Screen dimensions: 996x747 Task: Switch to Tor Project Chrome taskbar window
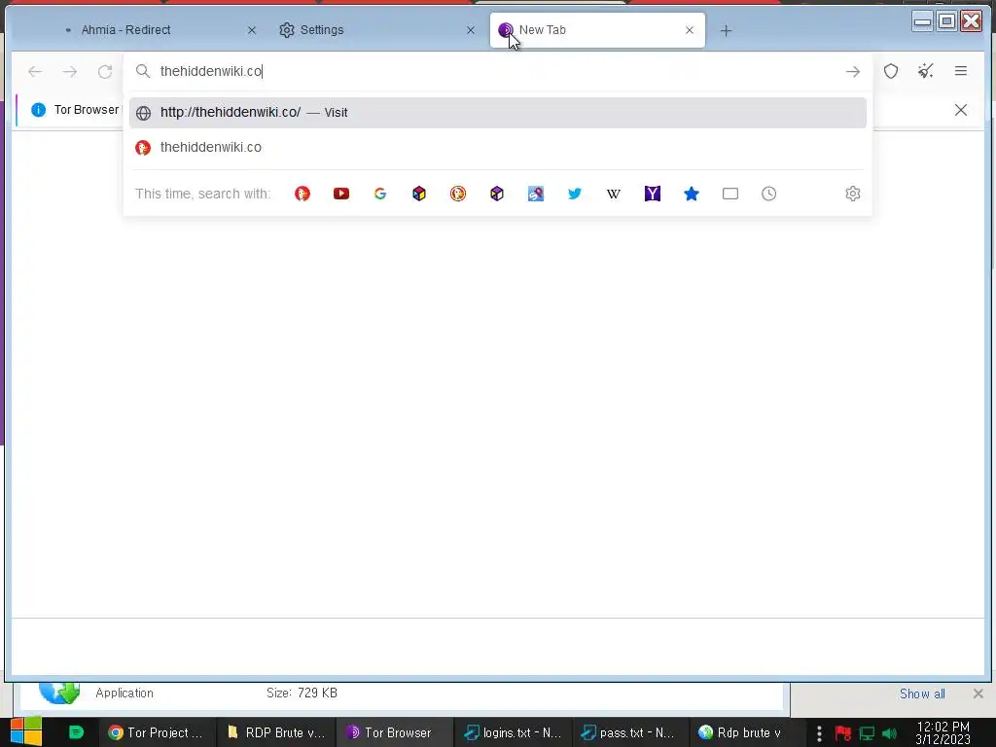click(157, 732)
